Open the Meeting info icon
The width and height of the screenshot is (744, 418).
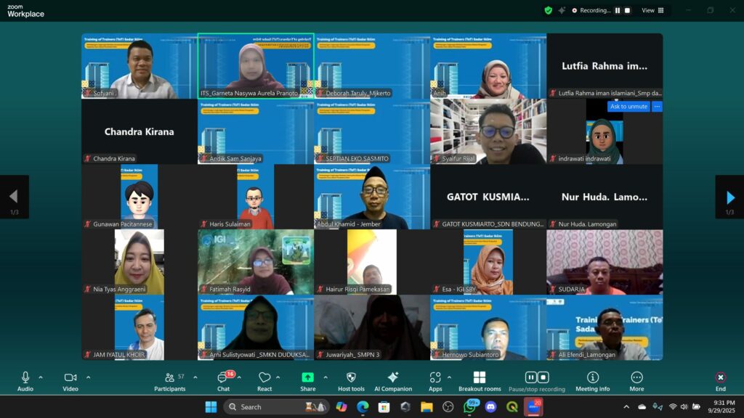(x=593, y=377)
